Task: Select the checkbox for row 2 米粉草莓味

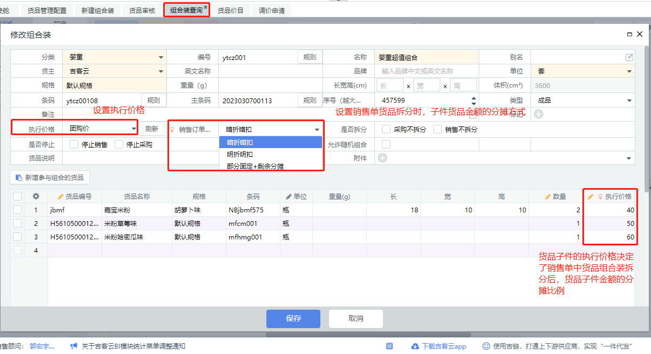Action: pos(17,223)
